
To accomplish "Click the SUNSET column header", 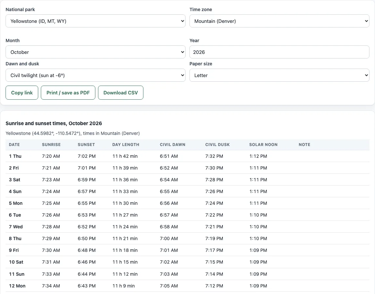I will click(x=86, y=145).
